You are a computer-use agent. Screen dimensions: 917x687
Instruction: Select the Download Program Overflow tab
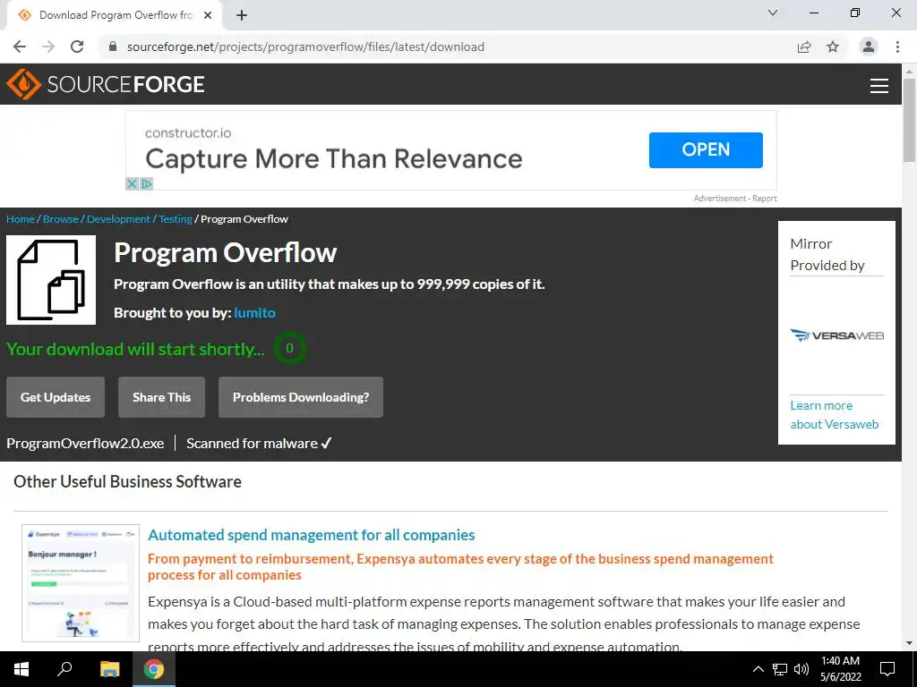click(x=116, y=15)
